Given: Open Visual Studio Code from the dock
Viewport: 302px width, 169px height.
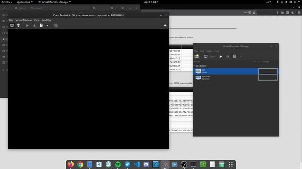Looking at the screenshot, I should tap(137, 164).
